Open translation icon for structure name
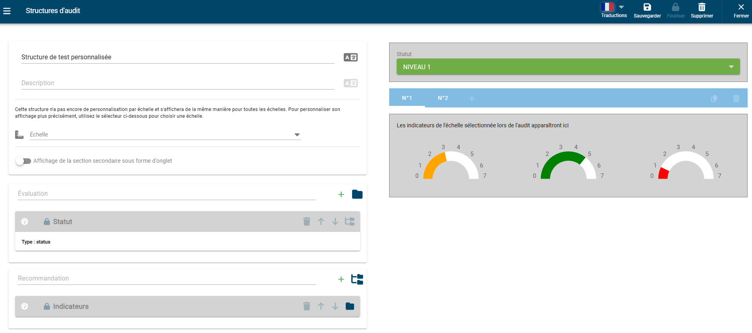 (351, 57)
